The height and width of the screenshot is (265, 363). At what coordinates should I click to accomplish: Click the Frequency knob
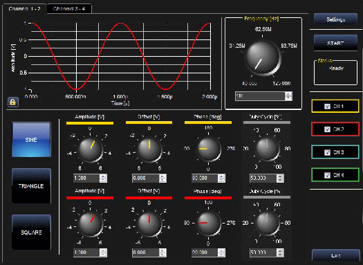pos(263,57)
